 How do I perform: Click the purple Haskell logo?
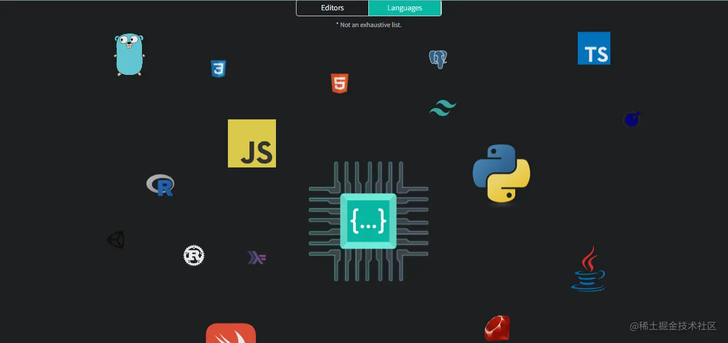(257, 258)
